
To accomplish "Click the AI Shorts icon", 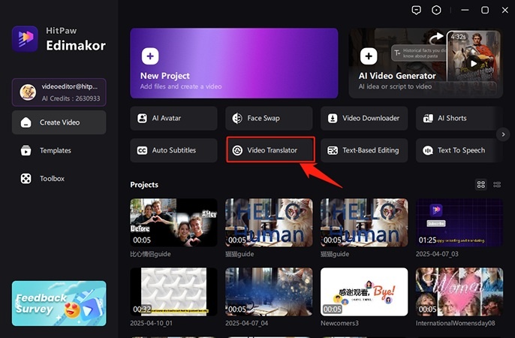I will pos(428,118).
